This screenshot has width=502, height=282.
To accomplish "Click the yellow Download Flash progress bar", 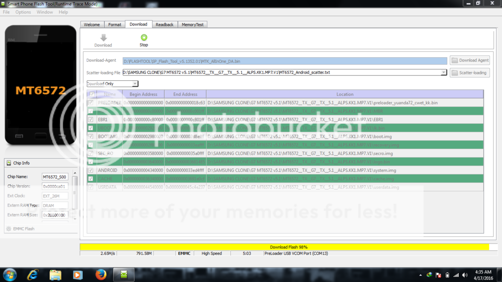I will 284,247.
